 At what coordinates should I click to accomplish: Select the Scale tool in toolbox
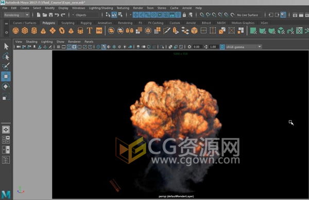point(6,97)
